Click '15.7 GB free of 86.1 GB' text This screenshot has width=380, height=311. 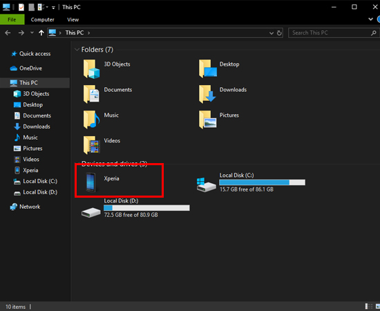tap(247, 189)
